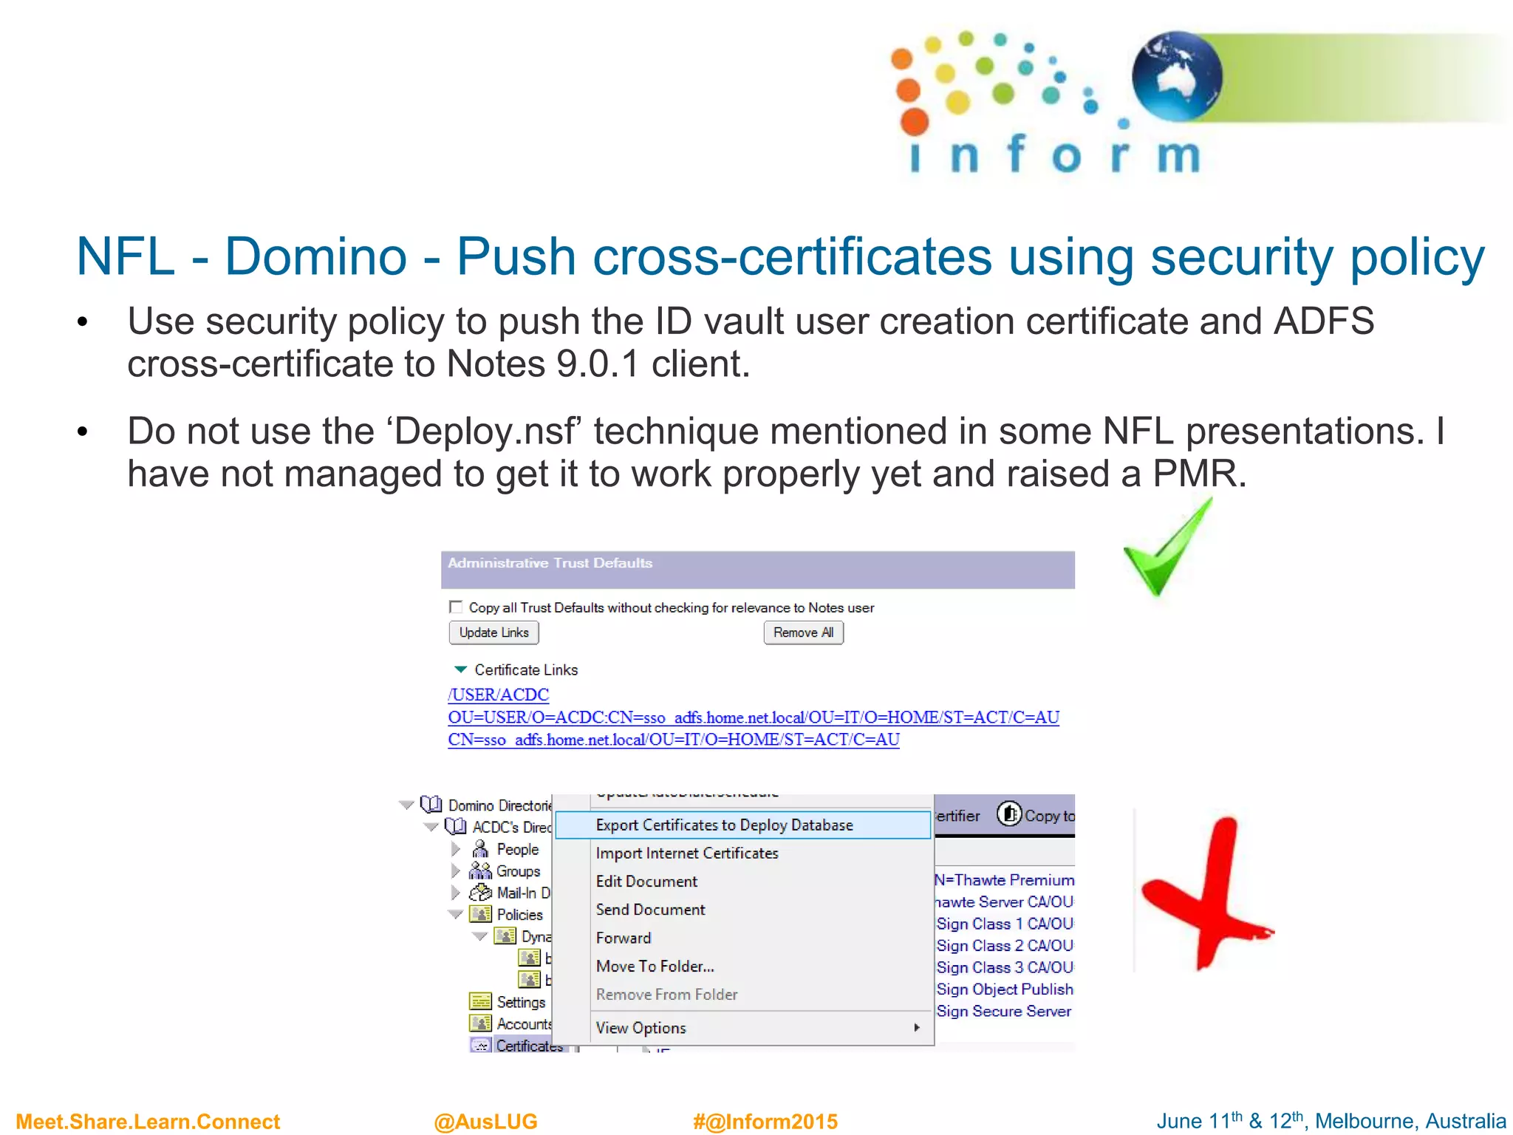
Task: Select the Sign Secure Server row
Action: [1005, 1011]
